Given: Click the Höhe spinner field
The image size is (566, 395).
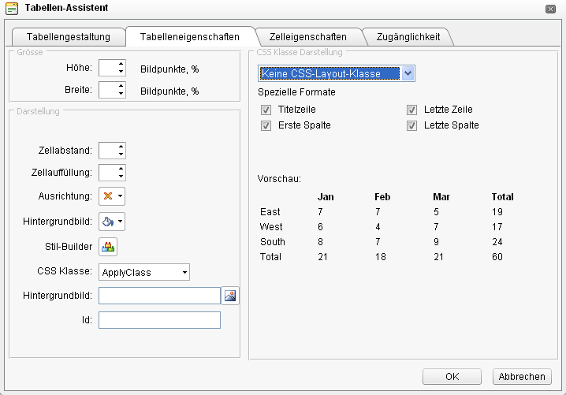Looking at the screenshot, I should [x=107, y=69].
